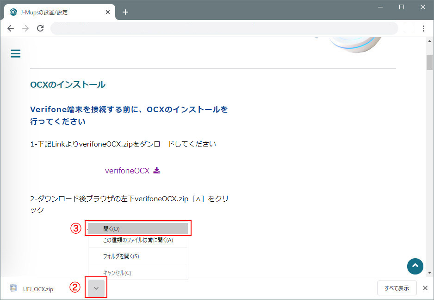Viewport: 434px width, 300px height.
Task: Close the downloads bar
Action: (x=425, y=288)
